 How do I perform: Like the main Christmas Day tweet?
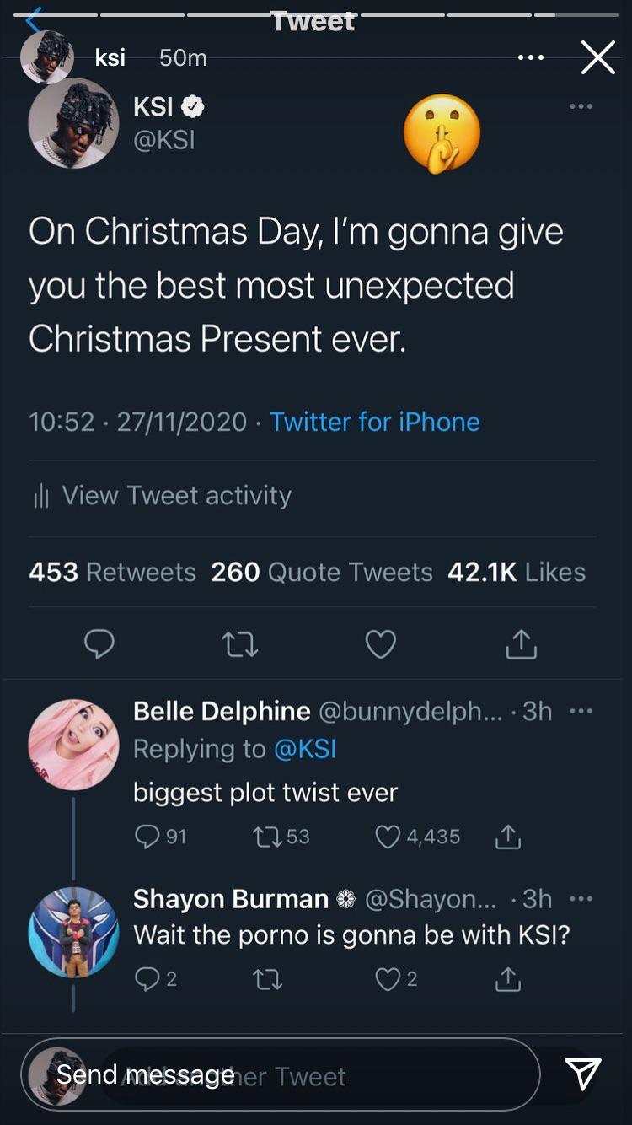(x=381, y=644)
